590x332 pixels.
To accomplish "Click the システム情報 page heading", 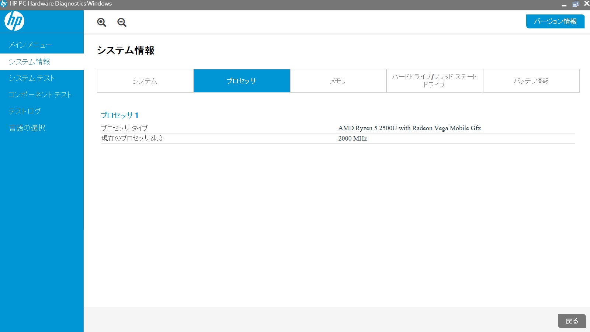I will (126, 51).
